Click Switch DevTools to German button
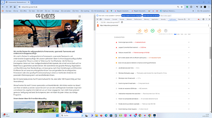The width and height of the screenshot is (212, 118). (151, 16)
